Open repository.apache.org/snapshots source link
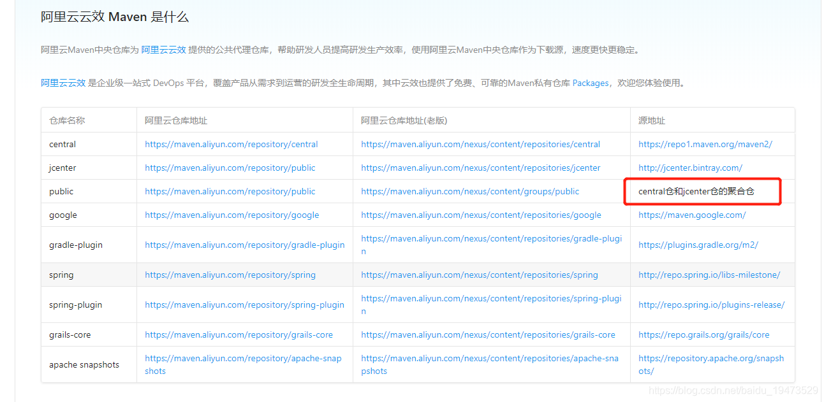The height and width of the screenshot is (402, 824). (x=711, y=364)
